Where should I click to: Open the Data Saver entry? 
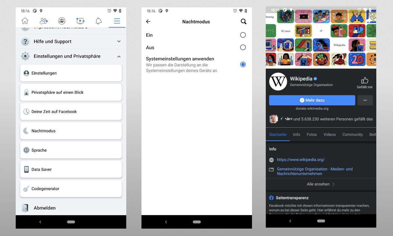pyautogui.click(x=71, y=169)
